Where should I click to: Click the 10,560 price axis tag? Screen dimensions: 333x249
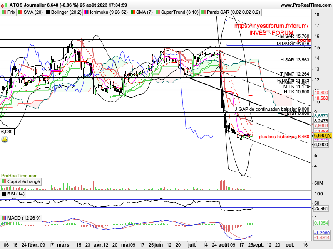click(x=321, y=98)
